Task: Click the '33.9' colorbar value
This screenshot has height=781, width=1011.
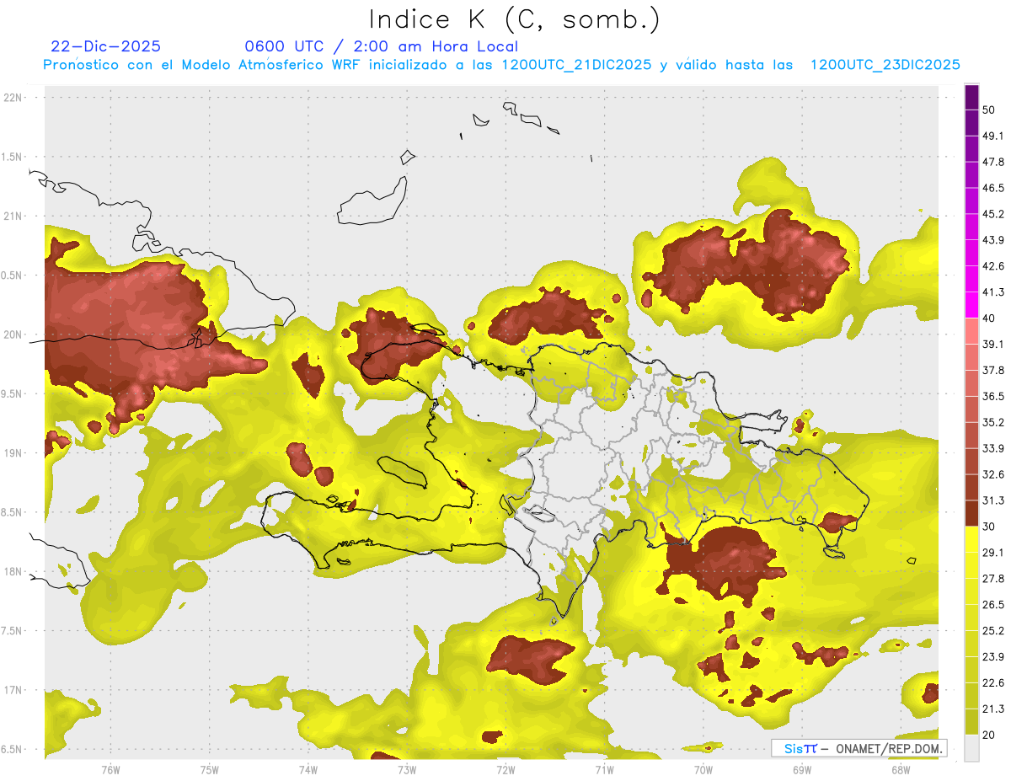Action: [x=993, y=448]
